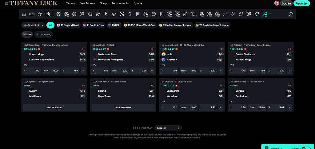Viewport: 315px width, 149px height.
Task: Click the Log in button
Action: pyautogui.click(x=286, y=3)
